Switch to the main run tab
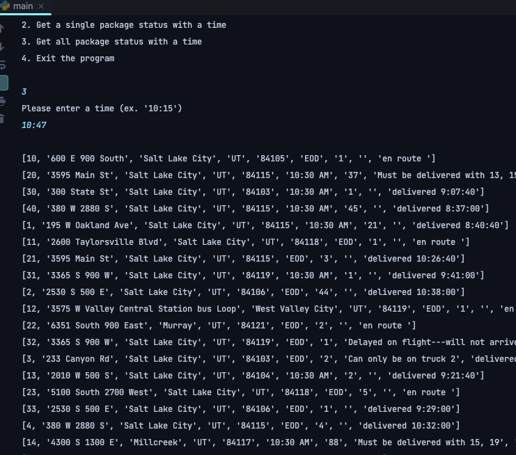 tap(23, 6)
